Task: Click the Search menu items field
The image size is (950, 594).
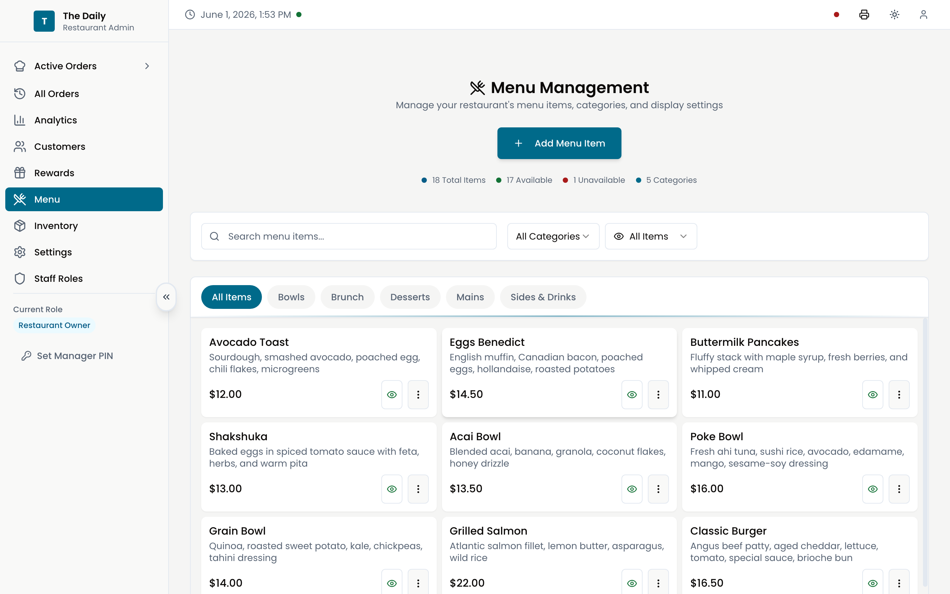Action: pos(349,236)
